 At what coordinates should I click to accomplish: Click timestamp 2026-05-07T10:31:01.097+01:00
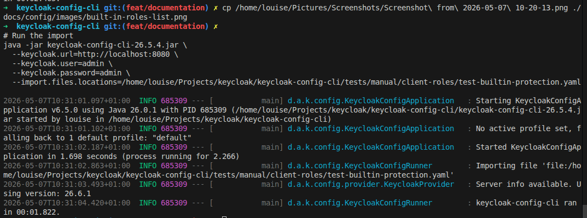[67, 101]
